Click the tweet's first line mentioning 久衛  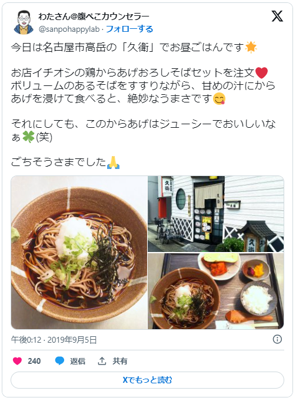[x=134, y=48]
